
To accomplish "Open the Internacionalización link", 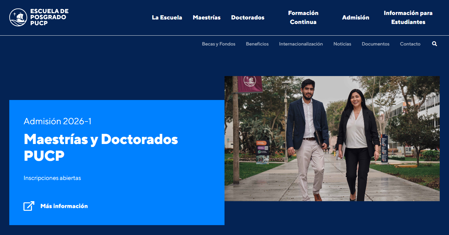I will [x=301, y=44].
